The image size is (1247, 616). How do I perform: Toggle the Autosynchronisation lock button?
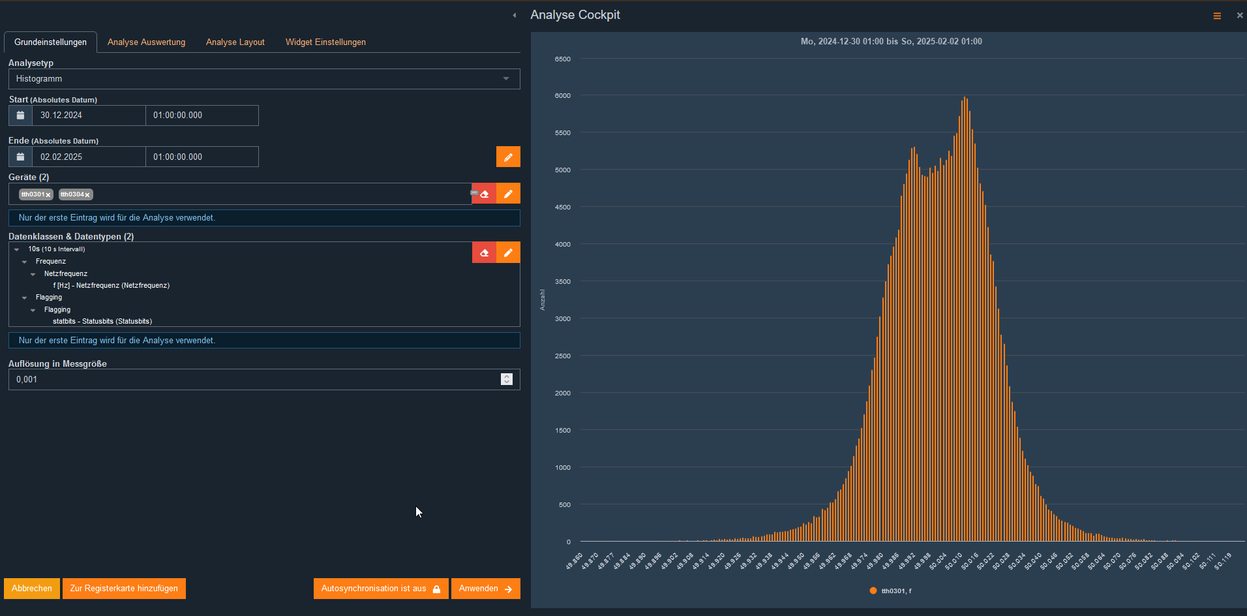pos(380,589)
